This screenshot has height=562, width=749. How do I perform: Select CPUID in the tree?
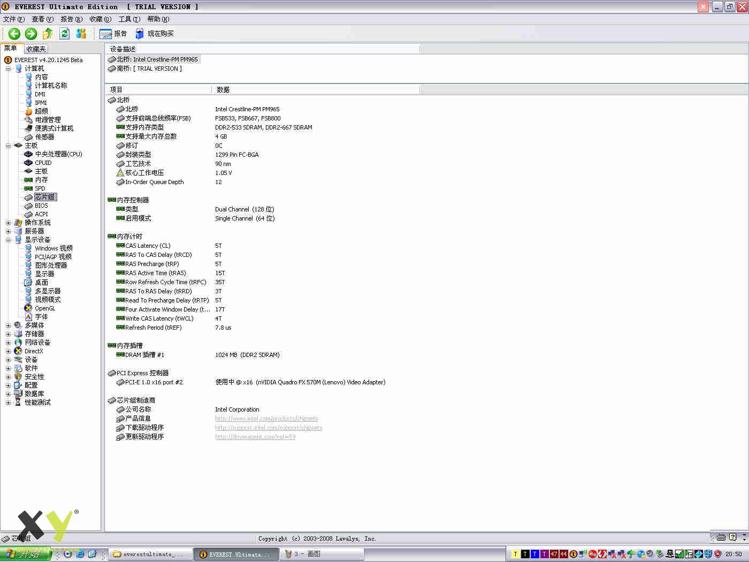[x=43, y=163]
